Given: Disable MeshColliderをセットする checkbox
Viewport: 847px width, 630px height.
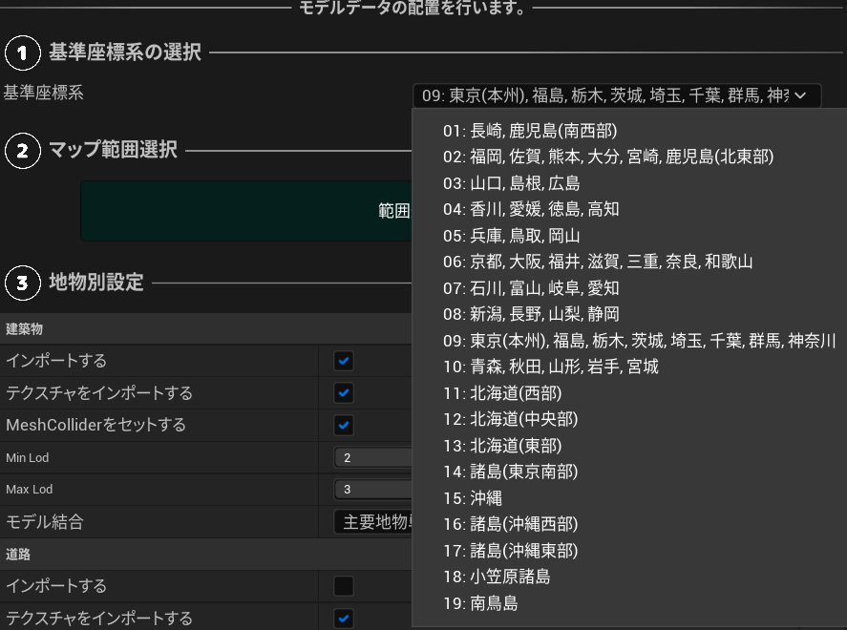Looking at the screenshot, I should [344, 425].
